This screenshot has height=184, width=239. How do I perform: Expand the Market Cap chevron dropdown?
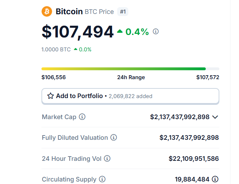[x=215, y=117]
